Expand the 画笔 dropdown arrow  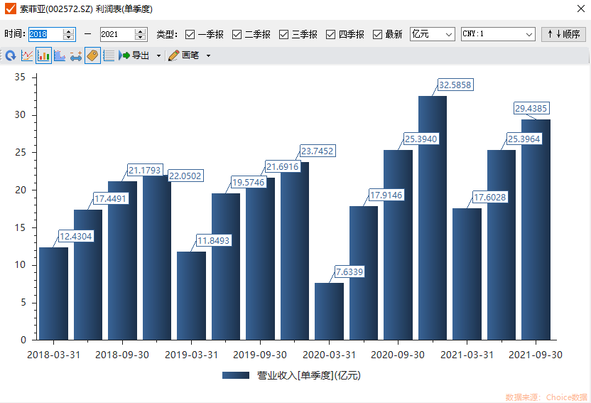tap(208, 55)
